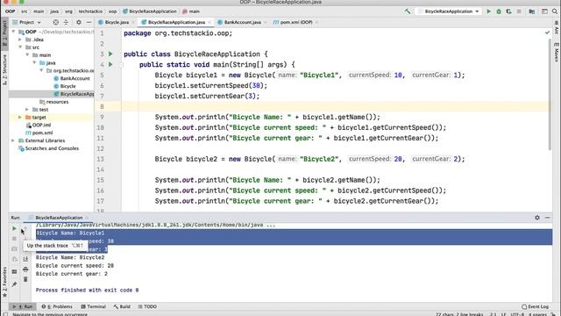Toggle the Maven tool window on right edge
The height and width of the screenshot is (316, 561).
pyautogui.click(x=557, y=53)
